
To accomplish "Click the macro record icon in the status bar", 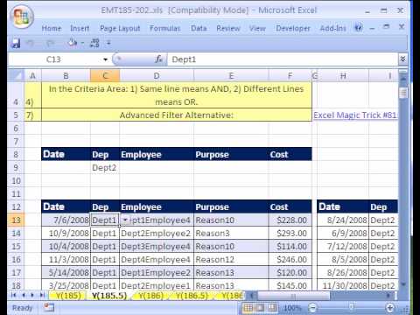I will (49, 307).
